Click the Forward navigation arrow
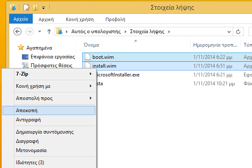The image size is (252, 168). click(x=29, y=31)
